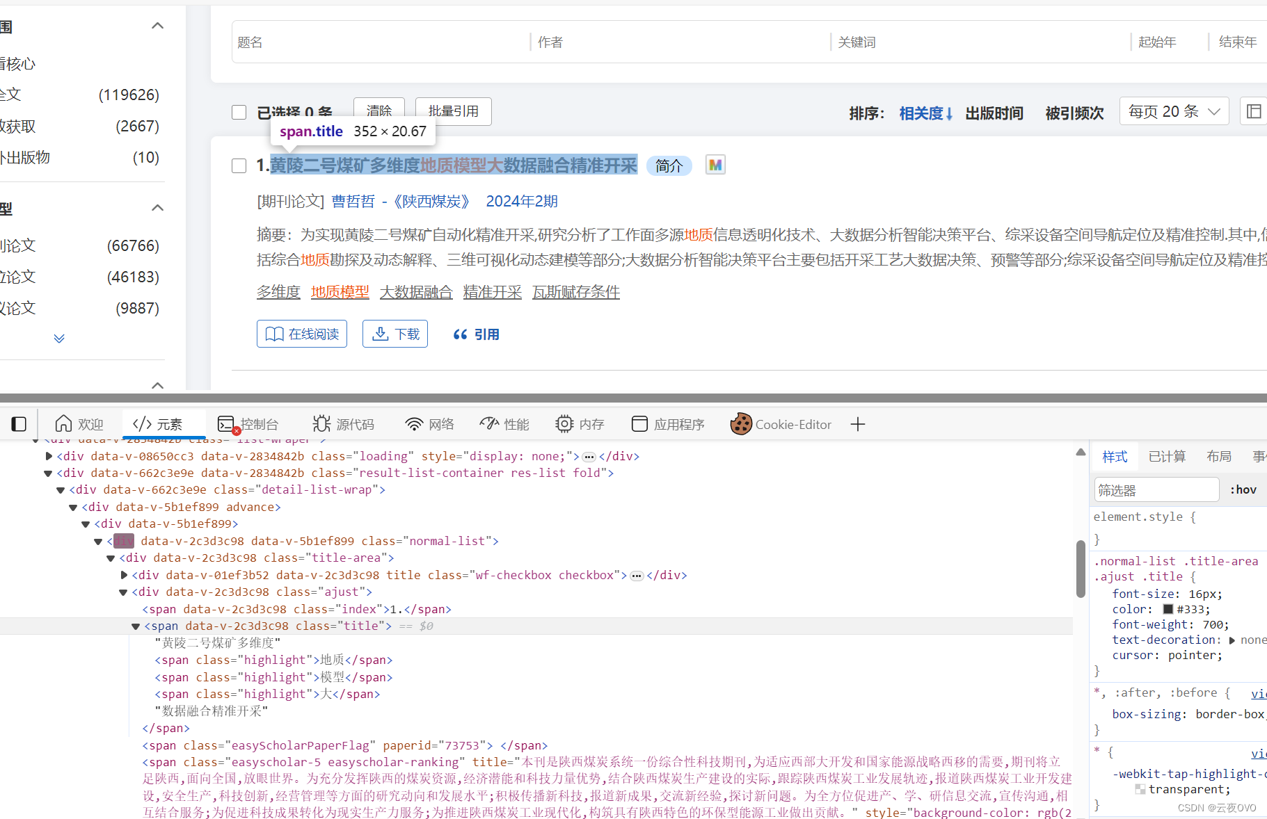
Task: Expand the wf-checkbox checkbox DOM node
Action: pyautogui.click(x=124, y=575)
